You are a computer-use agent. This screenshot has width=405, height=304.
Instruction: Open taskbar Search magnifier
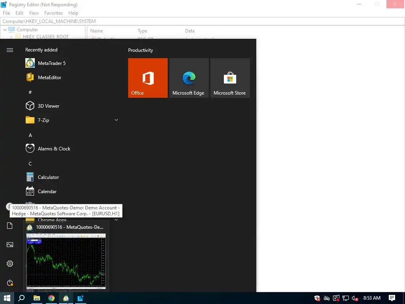pyautogui.click(x=22, y=298)
